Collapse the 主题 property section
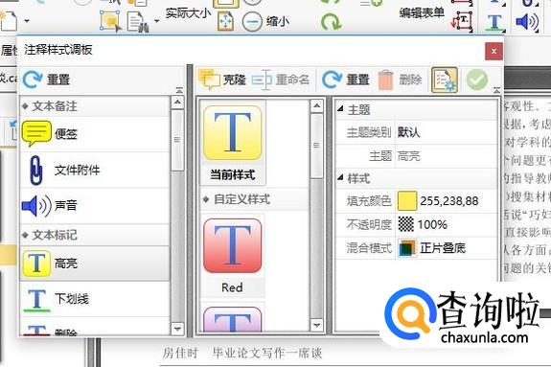The image size is (551, 367). pyautogui.click(x=340, y=109)
